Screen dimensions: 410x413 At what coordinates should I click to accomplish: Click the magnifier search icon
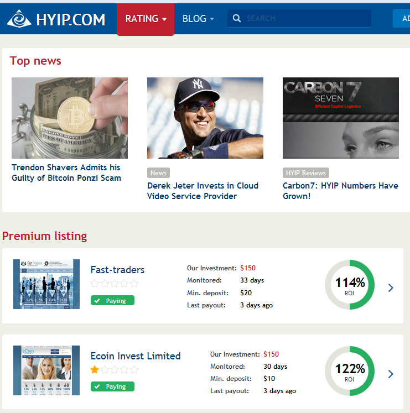tap(236, 18)
